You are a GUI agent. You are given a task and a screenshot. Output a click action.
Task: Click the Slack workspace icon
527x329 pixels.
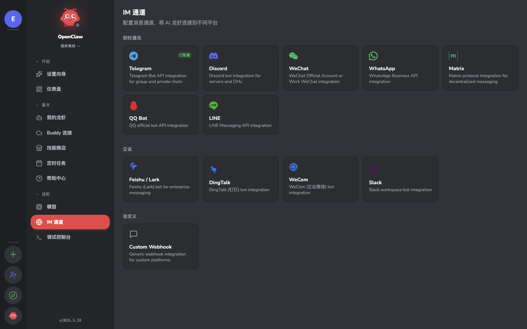373,170
